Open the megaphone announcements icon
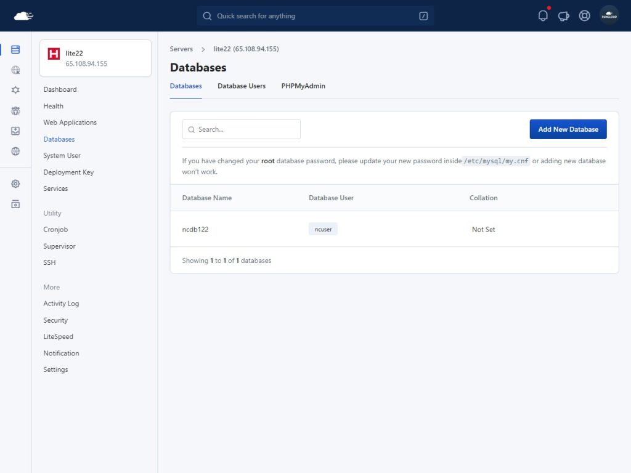 [x=563, y=16]
